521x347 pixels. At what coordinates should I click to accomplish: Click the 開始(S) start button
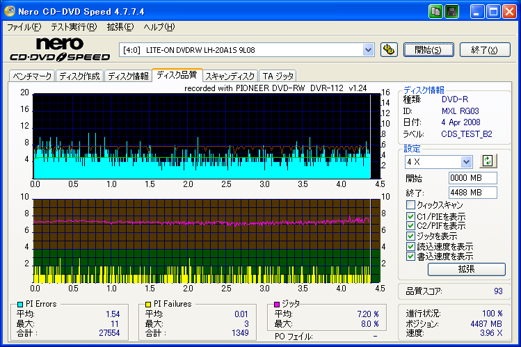[428, 50]
